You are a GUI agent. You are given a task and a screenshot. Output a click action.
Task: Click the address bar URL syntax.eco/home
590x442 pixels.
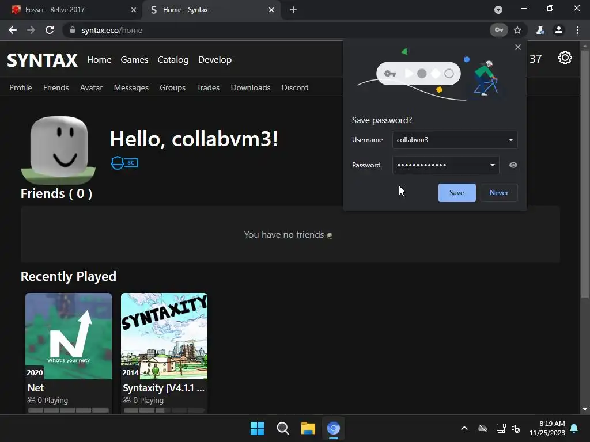point(112,30)
